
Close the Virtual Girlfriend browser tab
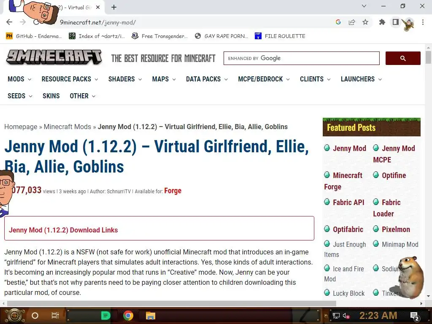click(98, 8)
